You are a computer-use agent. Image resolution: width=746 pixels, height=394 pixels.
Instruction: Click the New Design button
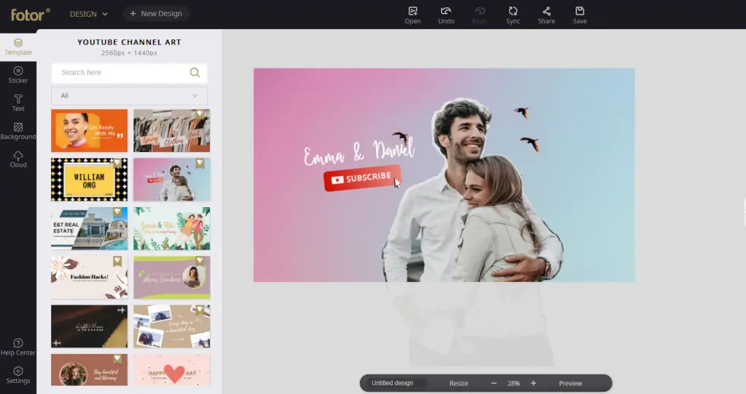click(156, 14)
